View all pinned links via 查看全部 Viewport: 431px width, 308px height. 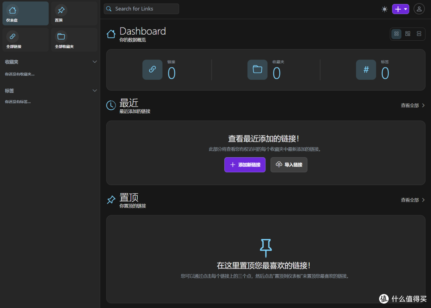click(x=413, y=200)
